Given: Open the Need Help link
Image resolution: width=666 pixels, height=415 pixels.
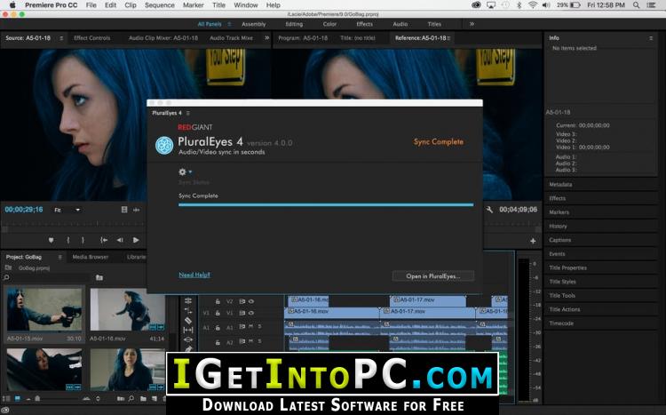Looking at the screenshot, I should pyautogui.click(x=194, y=275).
